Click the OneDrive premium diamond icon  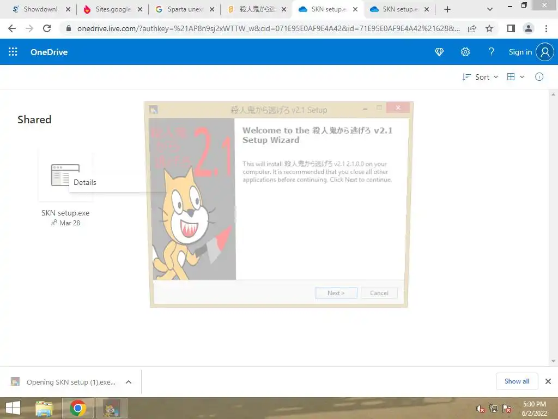(x=439, y=52)
